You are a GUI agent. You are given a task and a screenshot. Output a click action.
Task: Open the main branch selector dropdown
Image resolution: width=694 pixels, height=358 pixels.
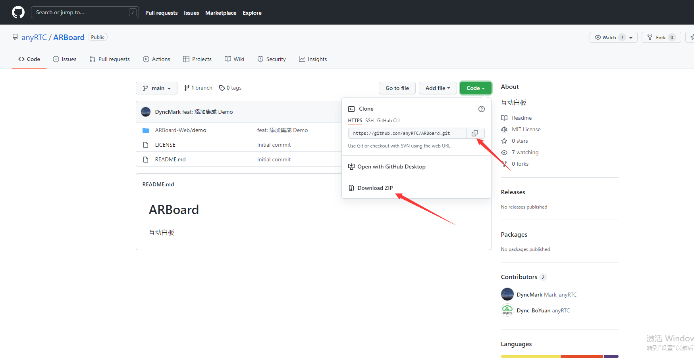(x=157, y=88)
